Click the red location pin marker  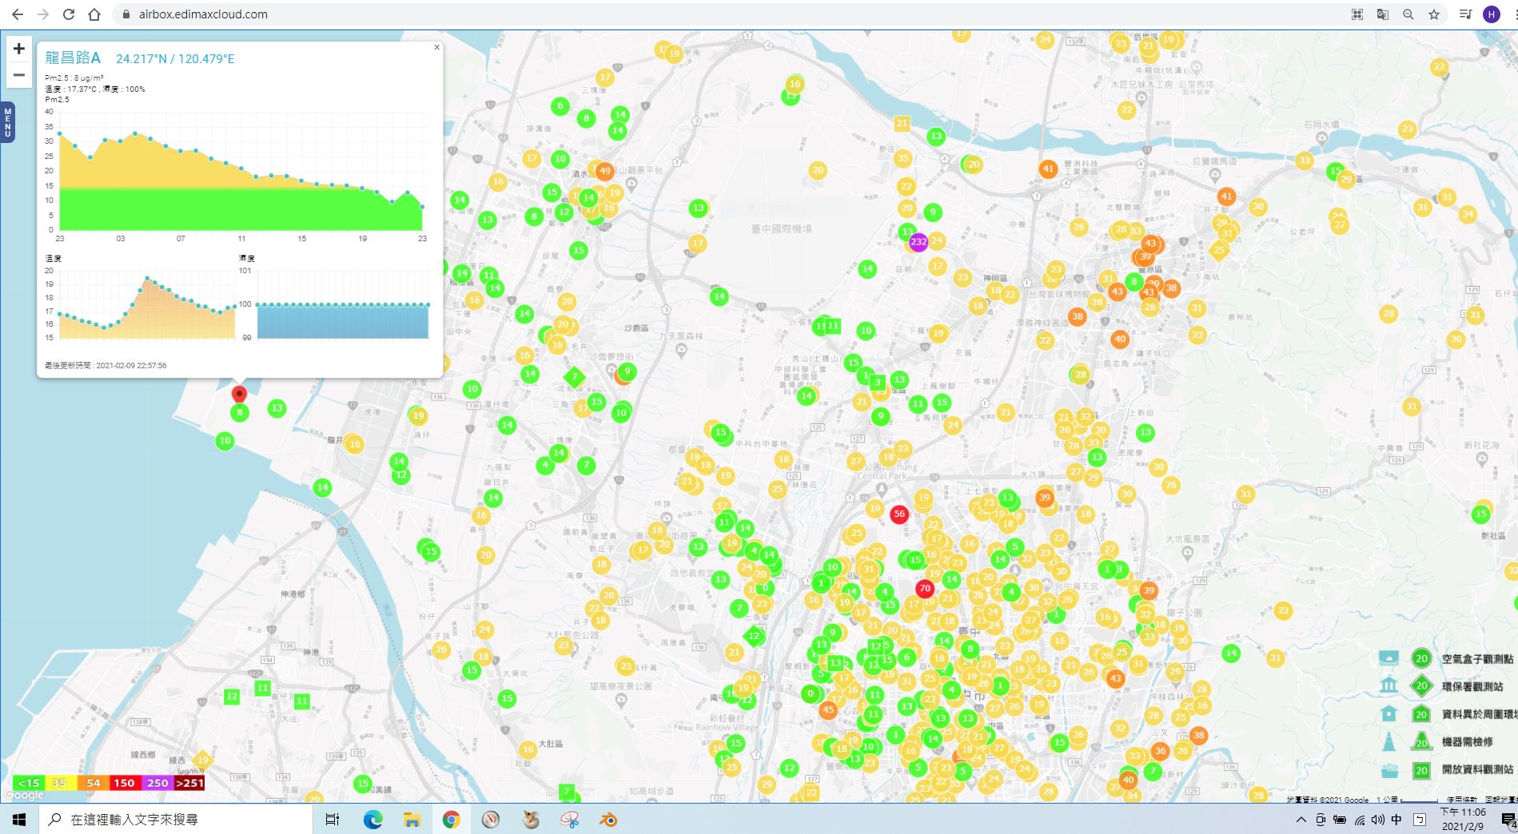coord(239,394)
